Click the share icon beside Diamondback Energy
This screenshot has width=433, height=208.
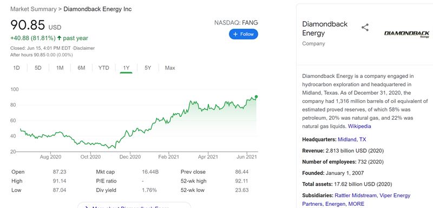tap(365, 27)
